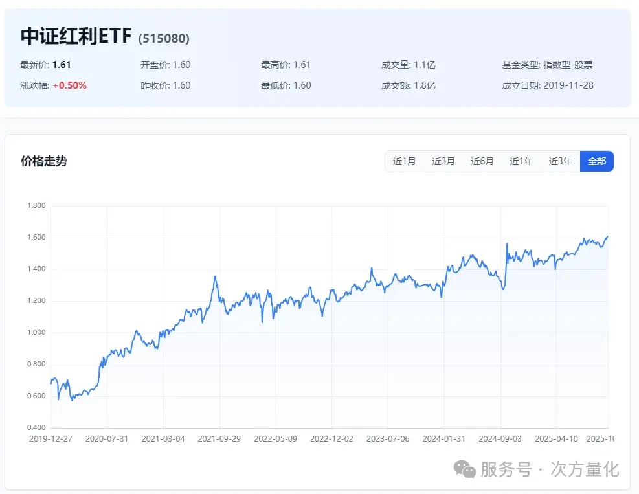Click the 中证红利ETF fund title
The width and height of the screenshot is (639, 494).
point(76,37)
